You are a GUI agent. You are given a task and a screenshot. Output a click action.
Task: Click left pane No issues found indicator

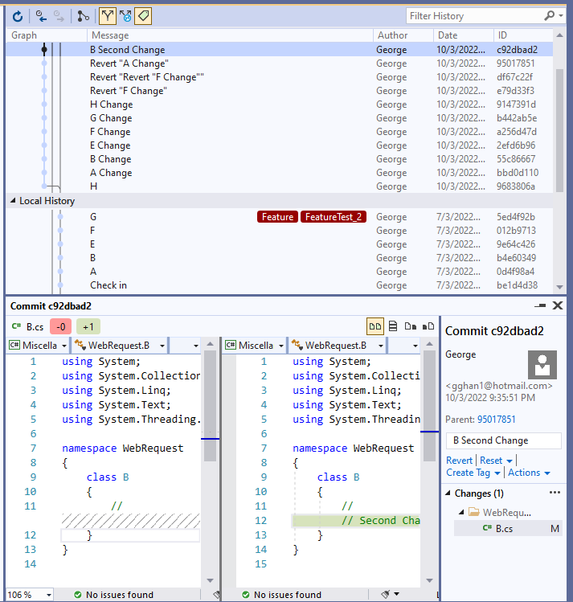(x=113, y=595)
